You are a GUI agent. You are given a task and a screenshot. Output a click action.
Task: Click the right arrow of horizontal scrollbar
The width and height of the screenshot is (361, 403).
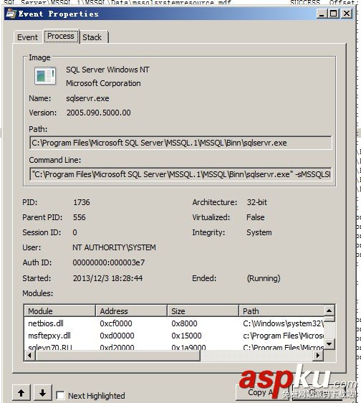(318, 355)
